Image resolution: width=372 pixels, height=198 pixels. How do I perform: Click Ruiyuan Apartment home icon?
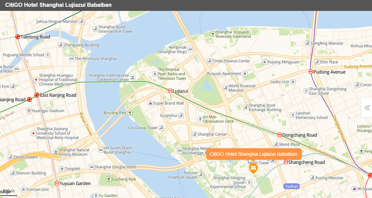[x=245, y=74]
